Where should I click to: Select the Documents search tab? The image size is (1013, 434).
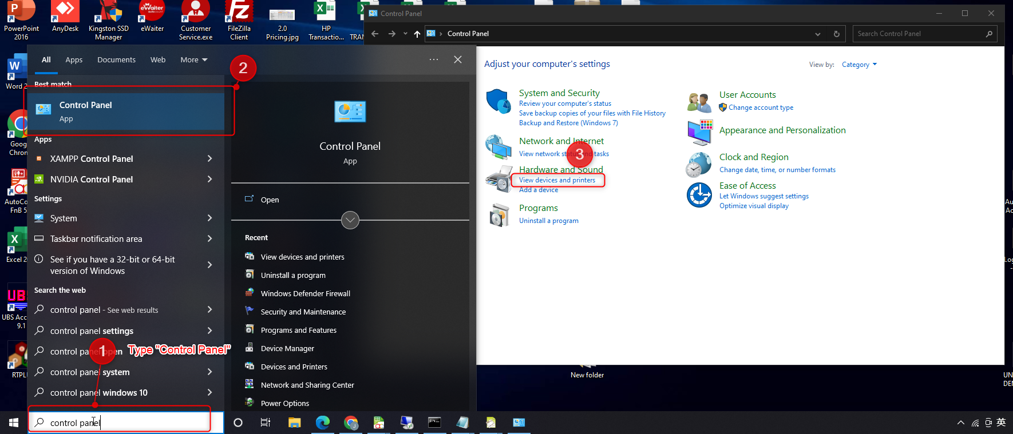[116, 60]
